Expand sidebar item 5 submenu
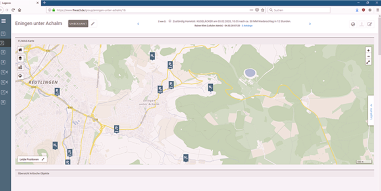This screenshot has height=191, width=381. (7, 72)
